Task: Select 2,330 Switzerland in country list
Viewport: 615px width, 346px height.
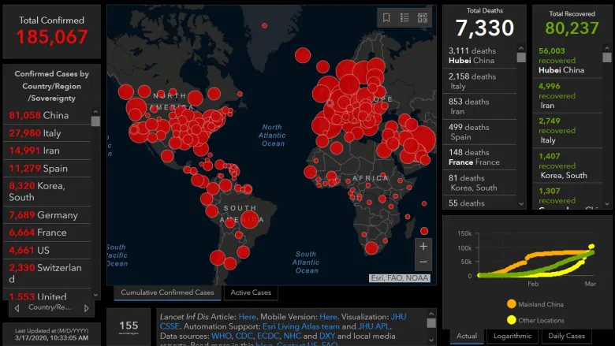Action: click(47, 273)
